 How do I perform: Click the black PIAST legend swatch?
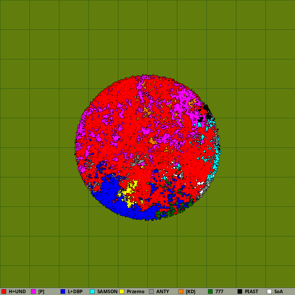click(240, 291)
